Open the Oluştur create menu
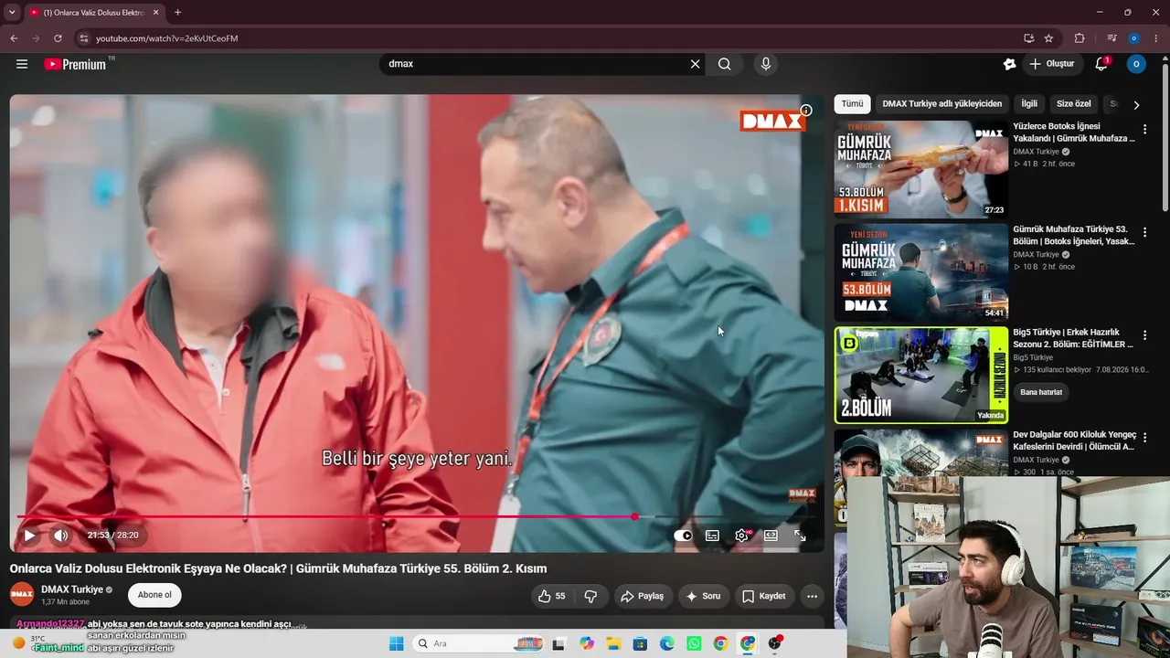1170x658 pixels. point(1051,64)
